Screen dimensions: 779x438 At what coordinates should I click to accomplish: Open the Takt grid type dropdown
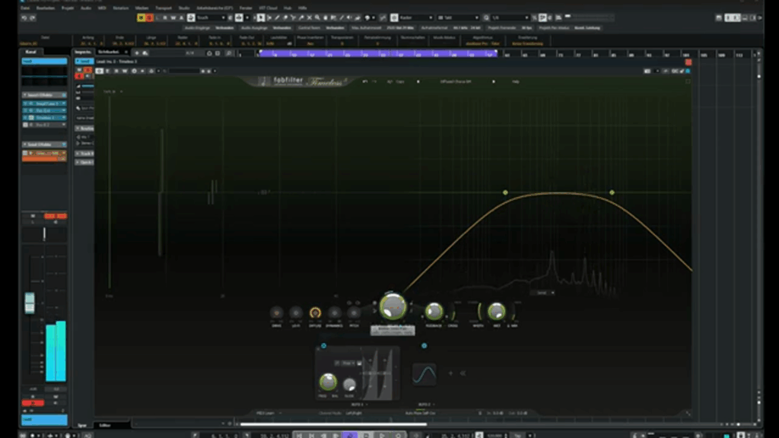[x=458, y=18]
